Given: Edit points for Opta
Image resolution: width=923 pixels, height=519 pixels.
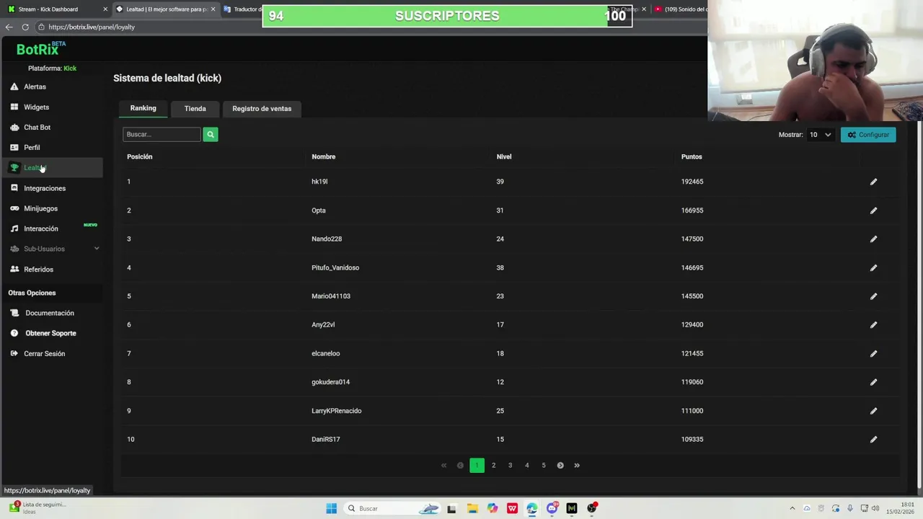Looking at the screenshot, I should click(x=873, y=210).
